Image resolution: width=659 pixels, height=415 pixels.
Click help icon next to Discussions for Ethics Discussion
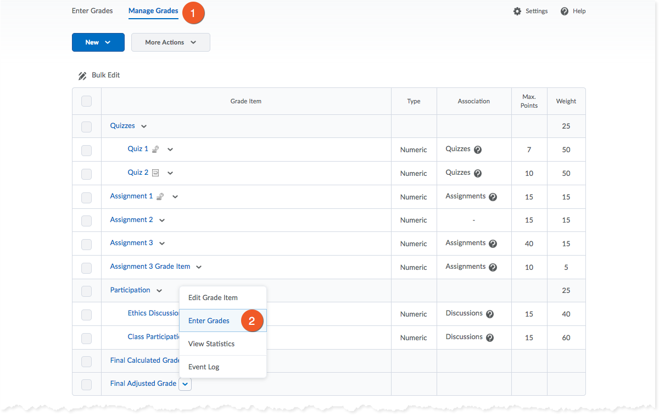490,314
